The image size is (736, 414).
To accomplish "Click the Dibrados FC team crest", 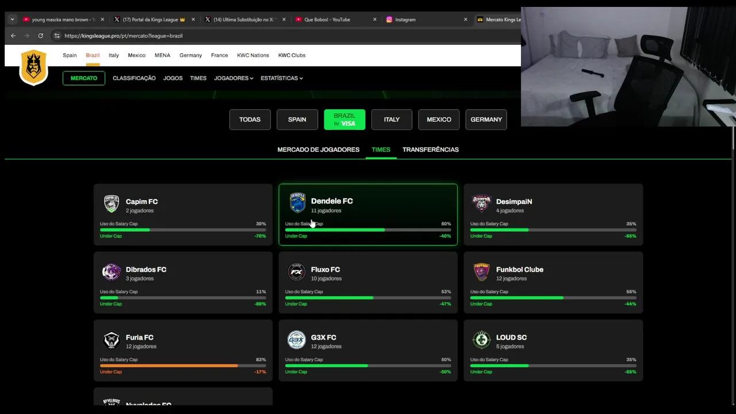I will pos(112,272).
